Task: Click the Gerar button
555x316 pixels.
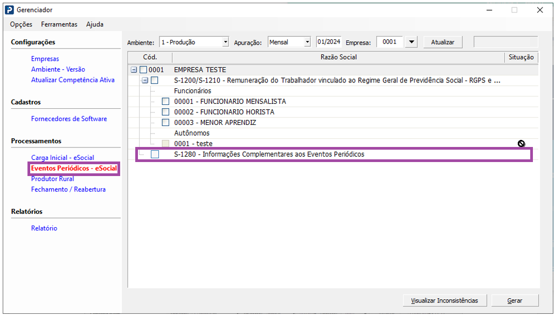Action: pyautogui.click(x=515, y=300)
